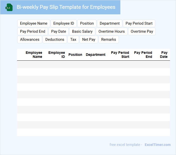The height and width of the screenshot is (155, 176).
Task: Pick the Remarks tag
Action: pyautogui.click(x=109, y=40)
